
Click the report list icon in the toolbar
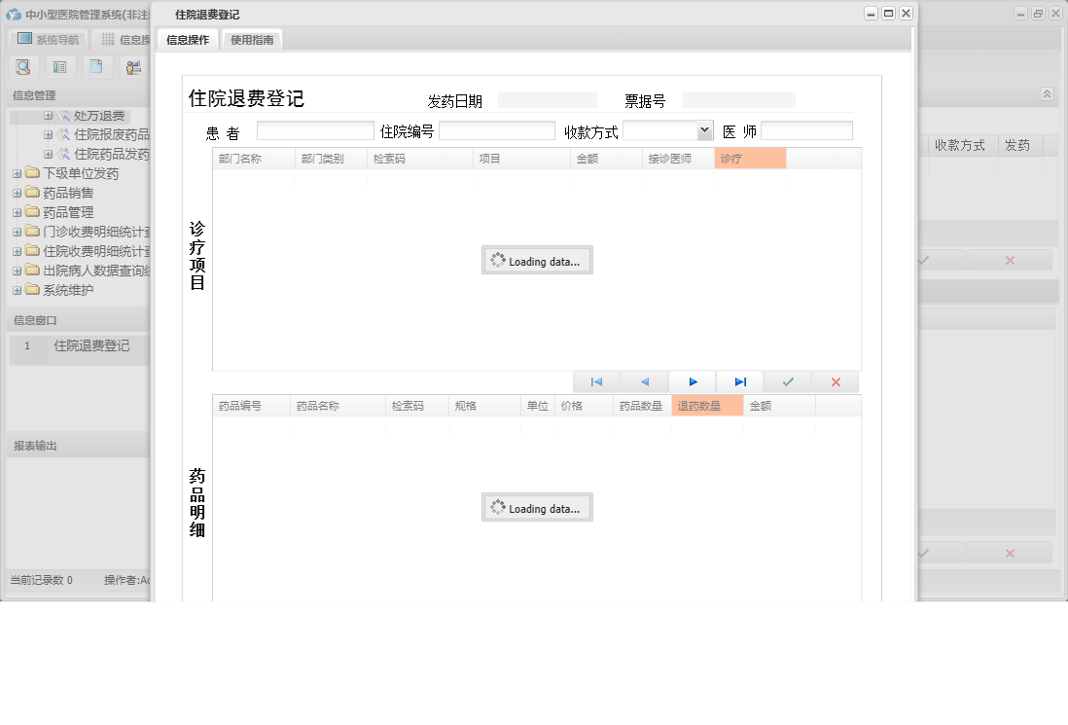pyautogui.click(x=59, y=66)
